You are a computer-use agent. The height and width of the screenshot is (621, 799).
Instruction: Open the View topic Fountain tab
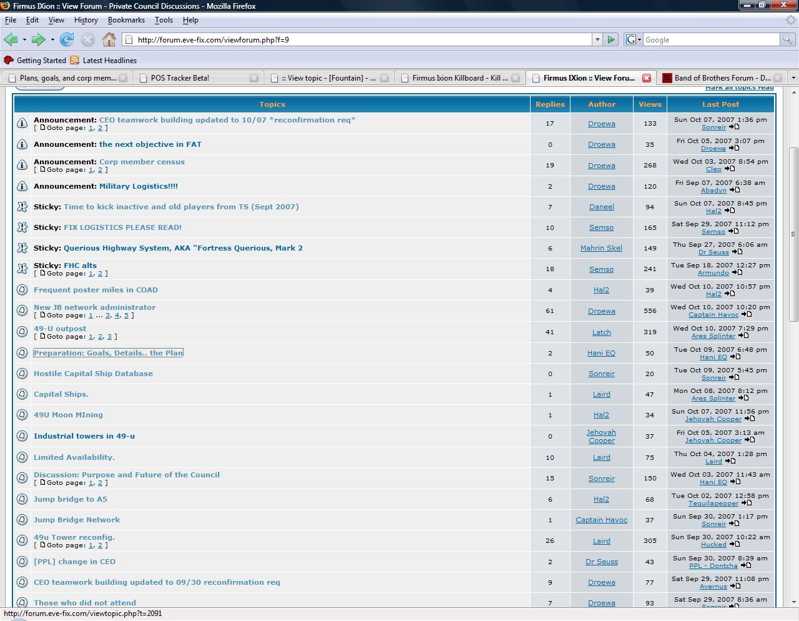tap(329, 78)
